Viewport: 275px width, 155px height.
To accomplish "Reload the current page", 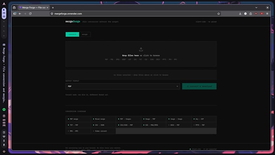I will coord(30,14).
